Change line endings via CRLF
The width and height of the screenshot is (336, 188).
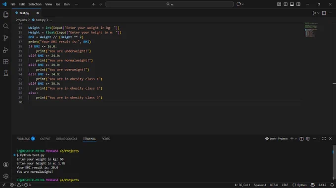tap(285, 185)
